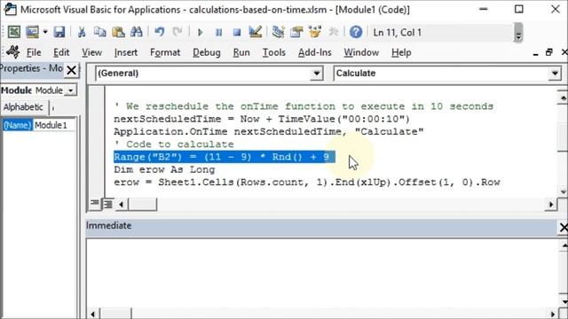568x319 pixels.
Task: Open Project Explorer from toolbar
Action: [x=278, y=32]
